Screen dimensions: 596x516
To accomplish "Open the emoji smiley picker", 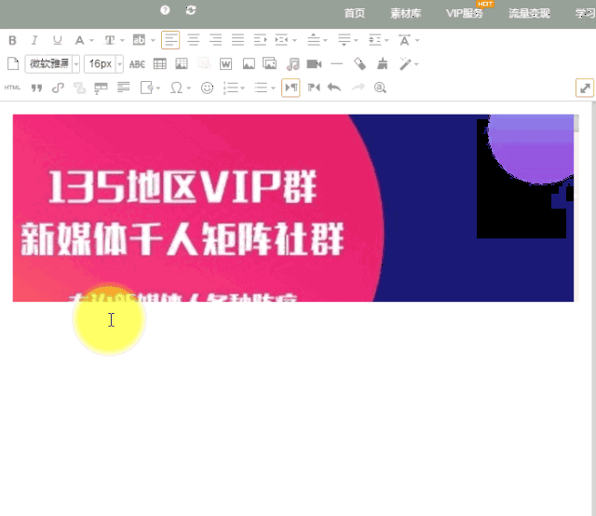I will (x=207, y=88).
